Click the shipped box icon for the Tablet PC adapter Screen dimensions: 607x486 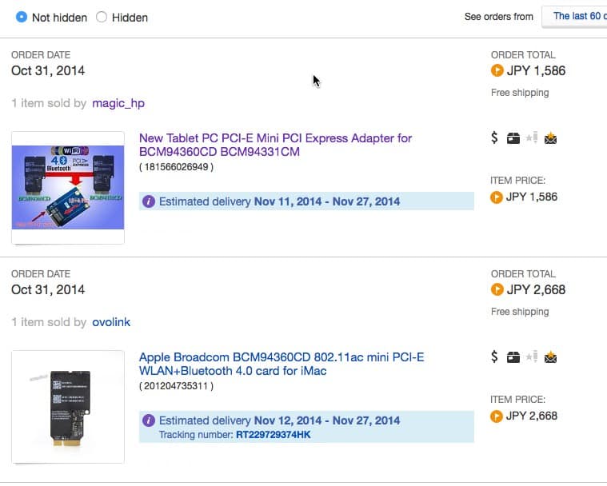pos(513,138)
